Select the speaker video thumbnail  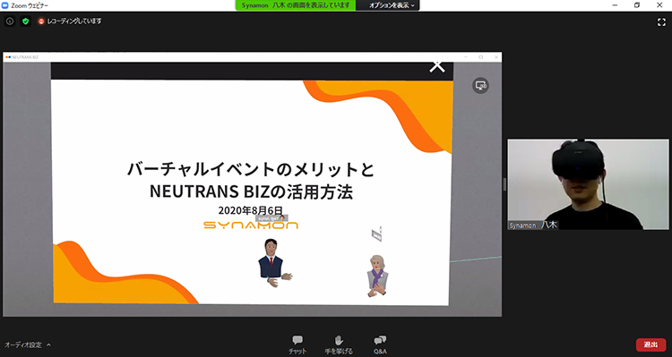coord(588,184)
